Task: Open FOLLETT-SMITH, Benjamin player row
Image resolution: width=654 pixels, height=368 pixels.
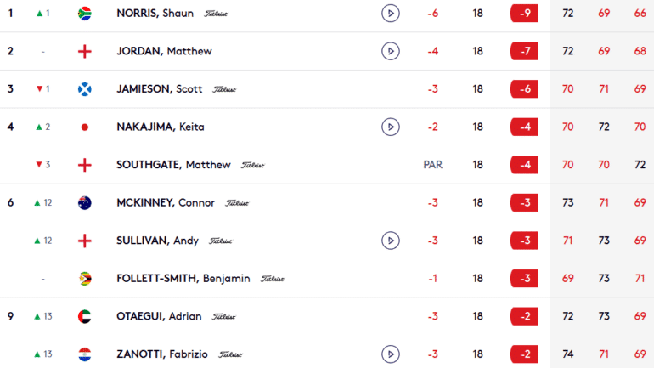Action: click(327, 278)
